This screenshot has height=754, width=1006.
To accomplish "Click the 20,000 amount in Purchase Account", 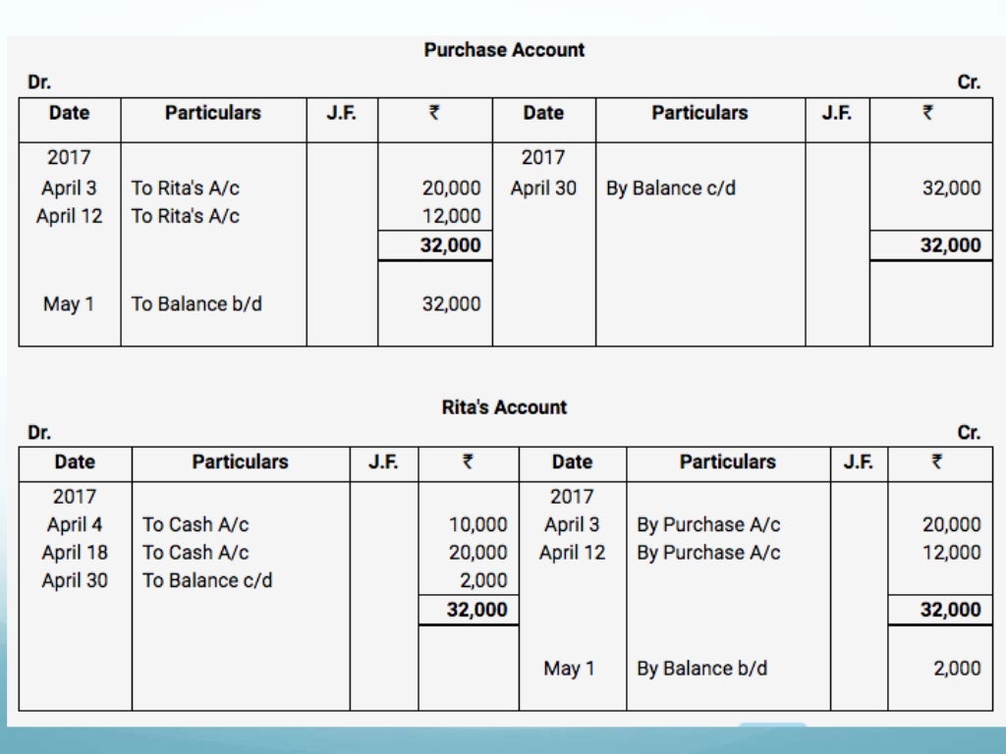I will [x=452, y=188].
